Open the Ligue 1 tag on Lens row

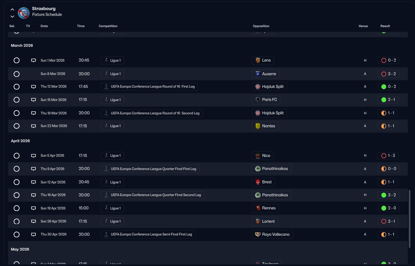point(112,61)
